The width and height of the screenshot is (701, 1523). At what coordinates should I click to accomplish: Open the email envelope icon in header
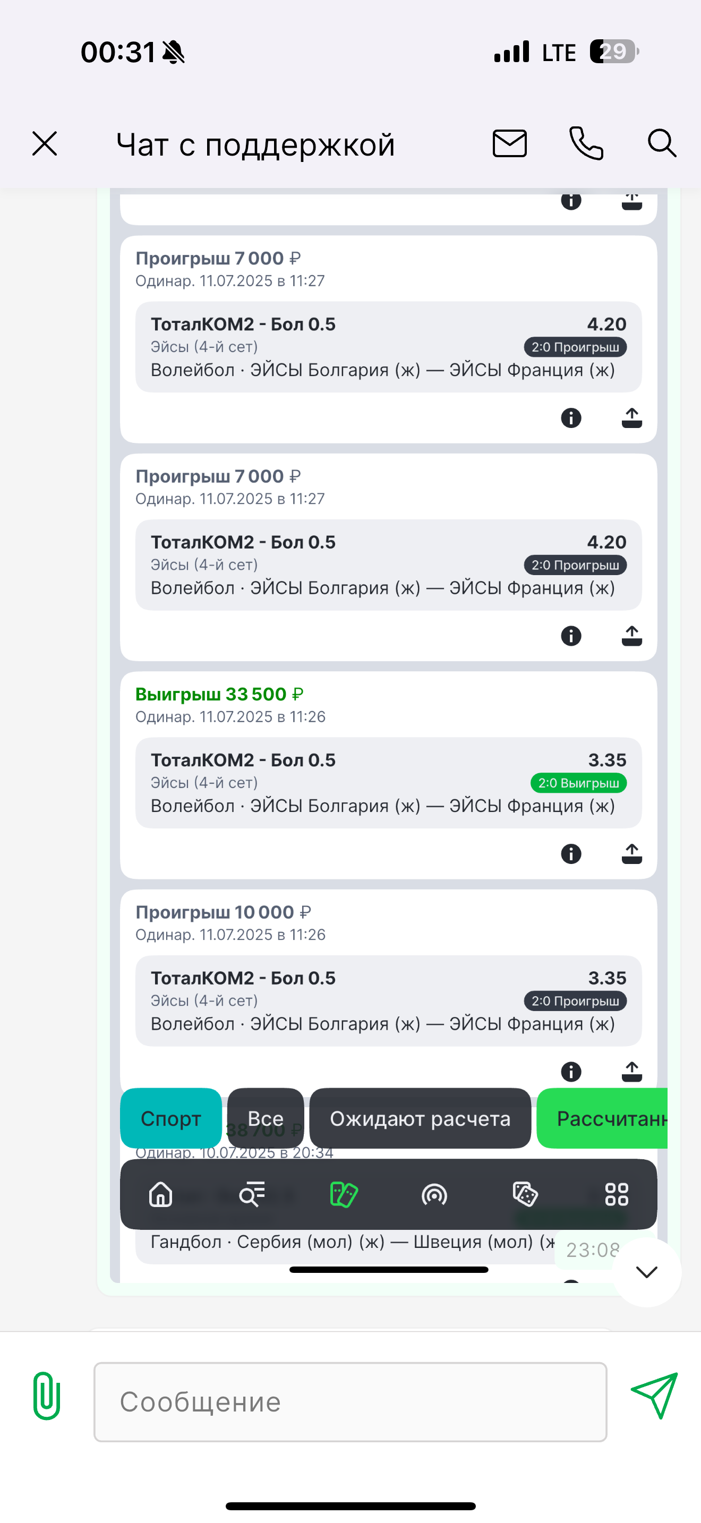(x=509, y=144)
